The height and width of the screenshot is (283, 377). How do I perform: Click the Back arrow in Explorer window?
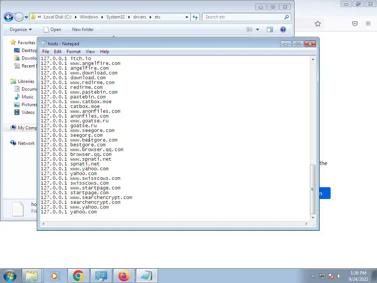coord(8,17)
